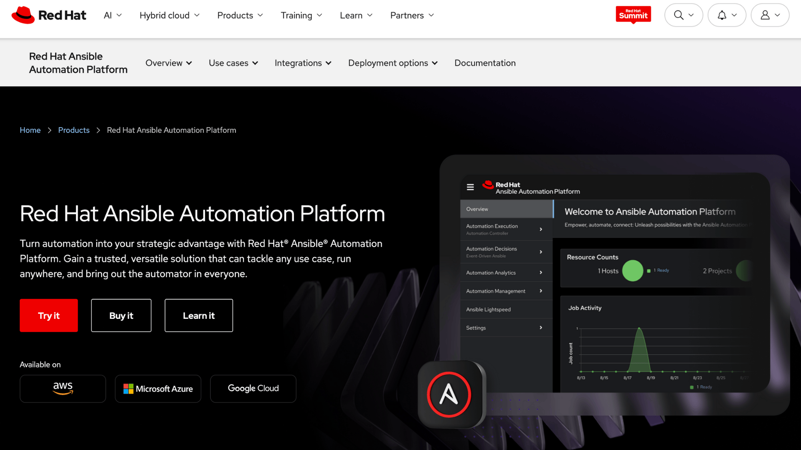This screenshot has width=801, height=450.
Task: Select Documentation in the subnavigation
Action: point(485,63)
